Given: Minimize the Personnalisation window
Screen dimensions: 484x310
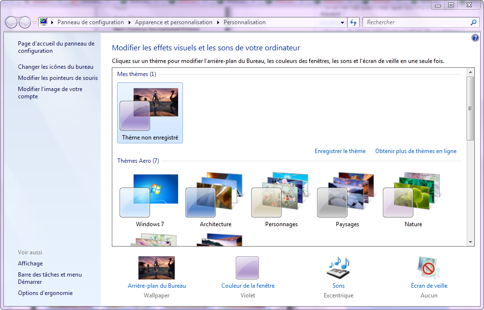Looking at the screenshot, I should click(438, 5).
